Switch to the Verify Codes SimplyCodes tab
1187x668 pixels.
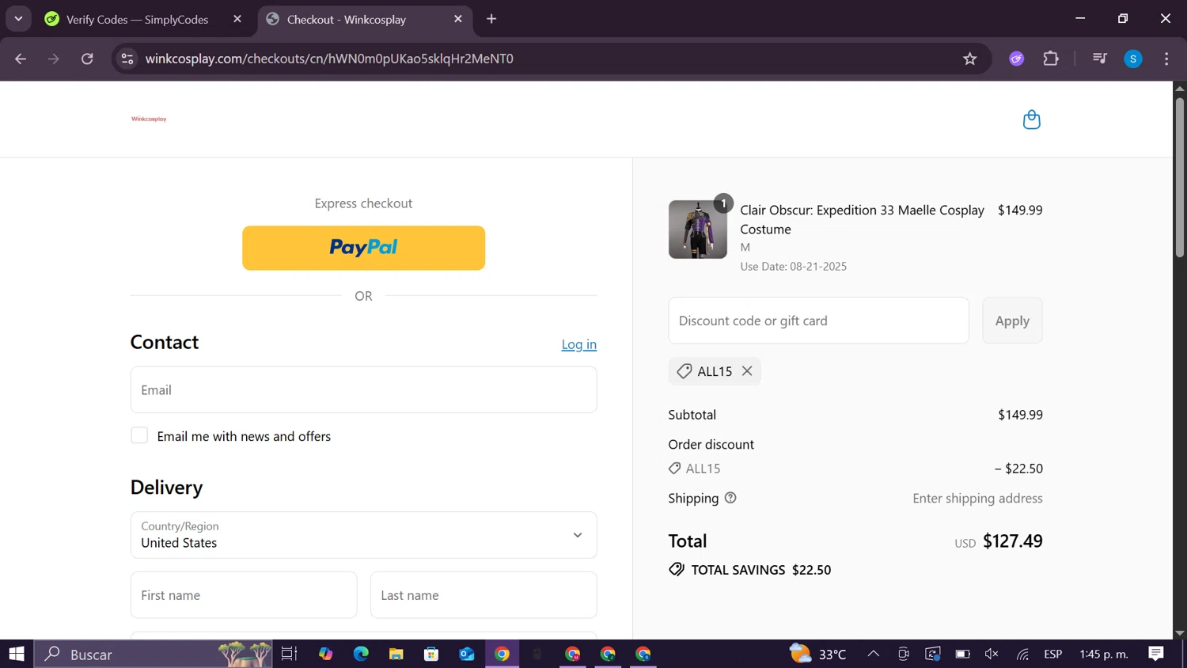pyautogui.click(x=137, y=19)
